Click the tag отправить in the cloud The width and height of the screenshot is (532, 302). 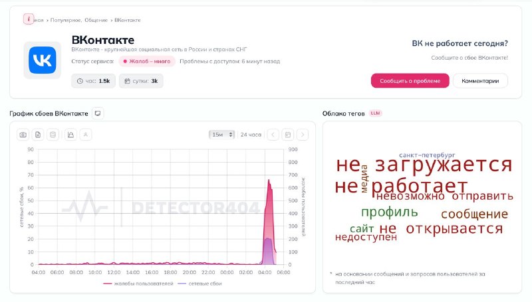click(x=483, y=196)
